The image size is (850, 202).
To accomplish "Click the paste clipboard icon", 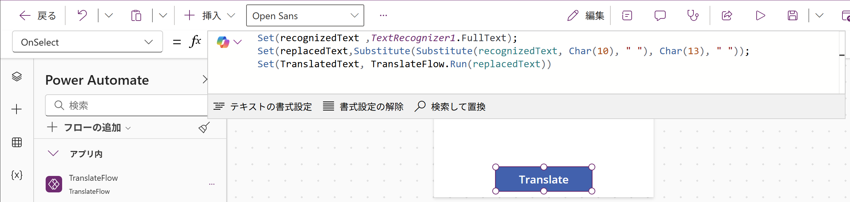I will click(136, 15).
